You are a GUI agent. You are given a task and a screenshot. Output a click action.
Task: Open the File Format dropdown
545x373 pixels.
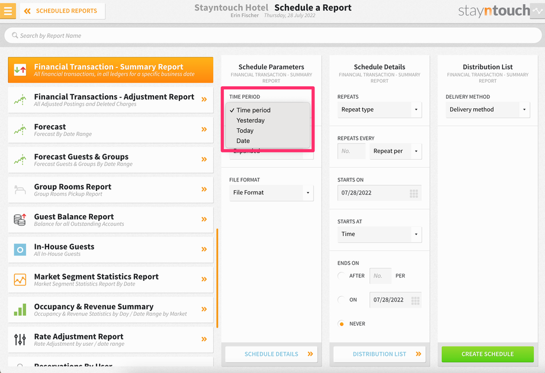click(271, 193)
